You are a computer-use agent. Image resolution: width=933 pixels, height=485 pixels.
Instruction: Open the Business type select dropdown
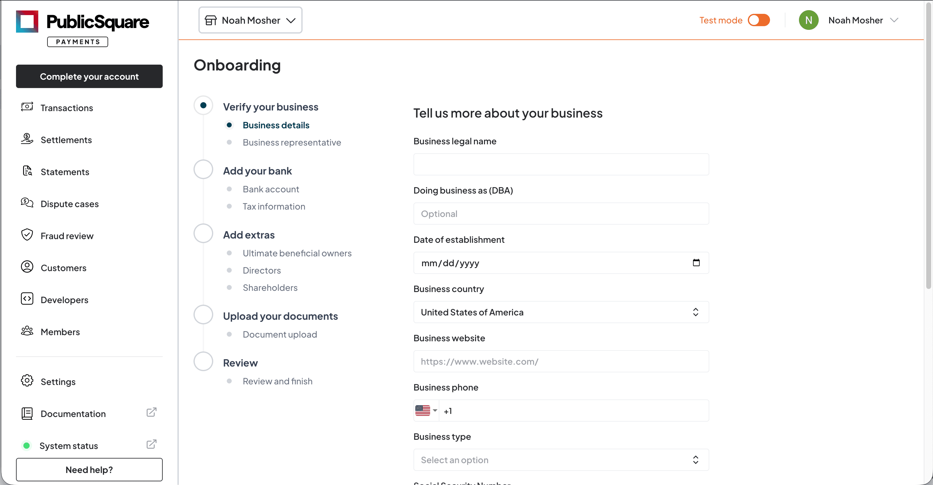[561, 460]
